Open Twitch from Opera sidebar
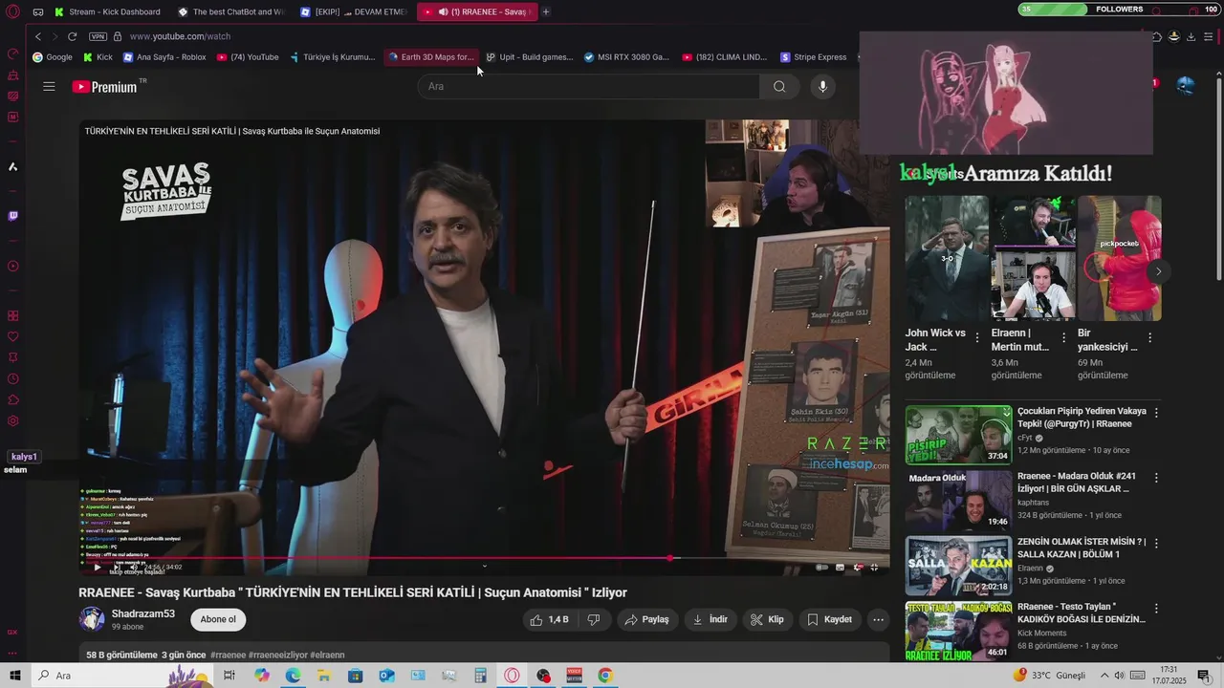Screen dimensions: 1224x688 tap(12, 216)
